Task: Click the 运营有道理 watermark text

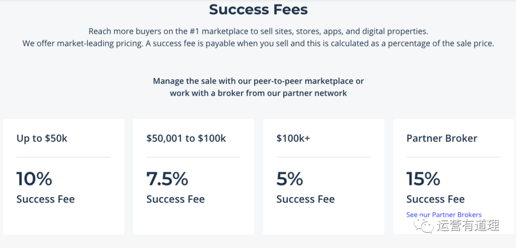Action: click(x=468, y=225)
